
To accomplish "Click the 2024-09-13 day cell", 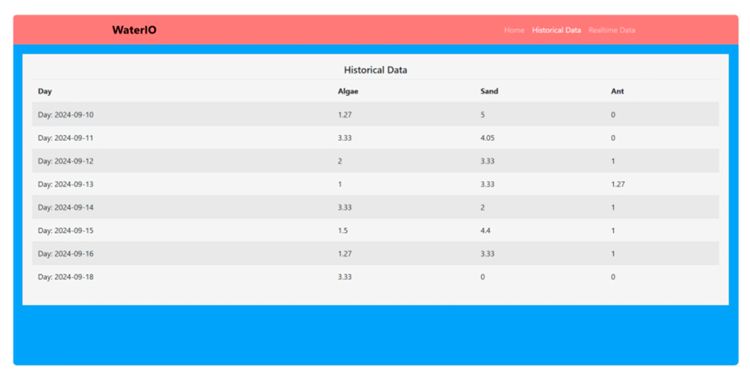I will pos(66,184).
